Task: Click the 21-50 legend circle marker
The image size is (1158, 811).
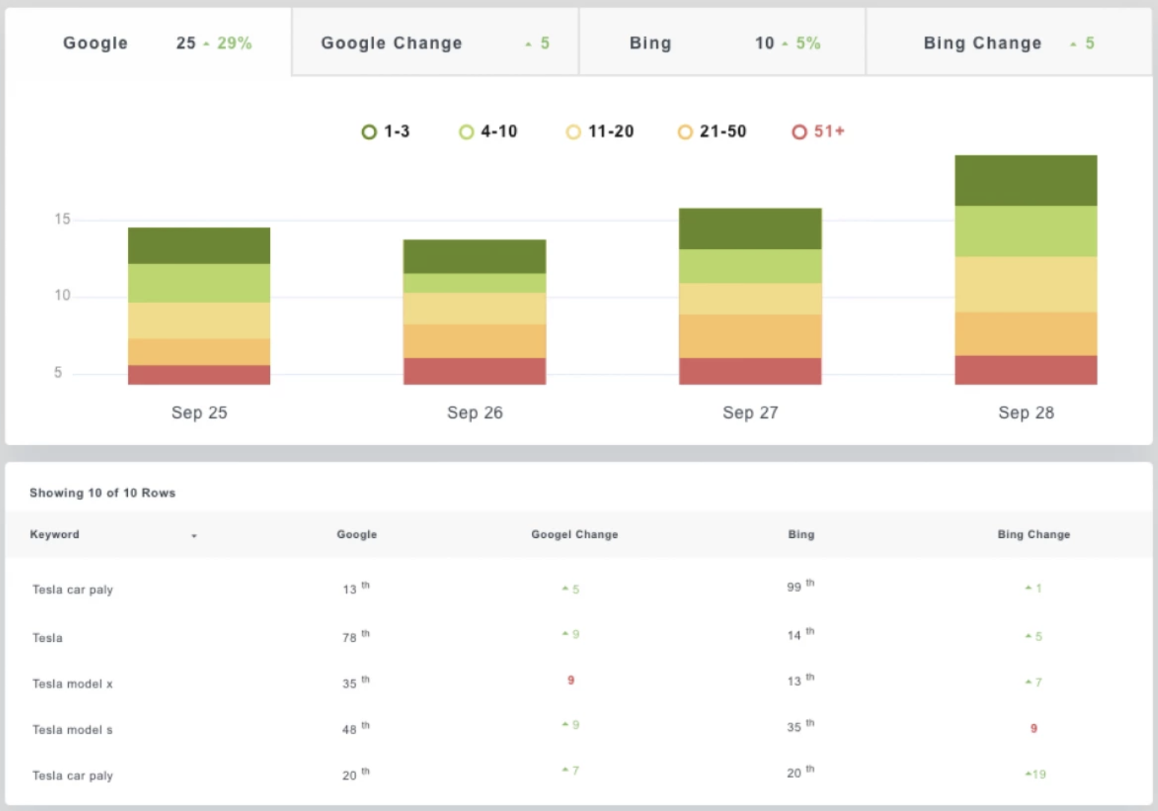Action: pyautogui.click(x=684, y=132)
